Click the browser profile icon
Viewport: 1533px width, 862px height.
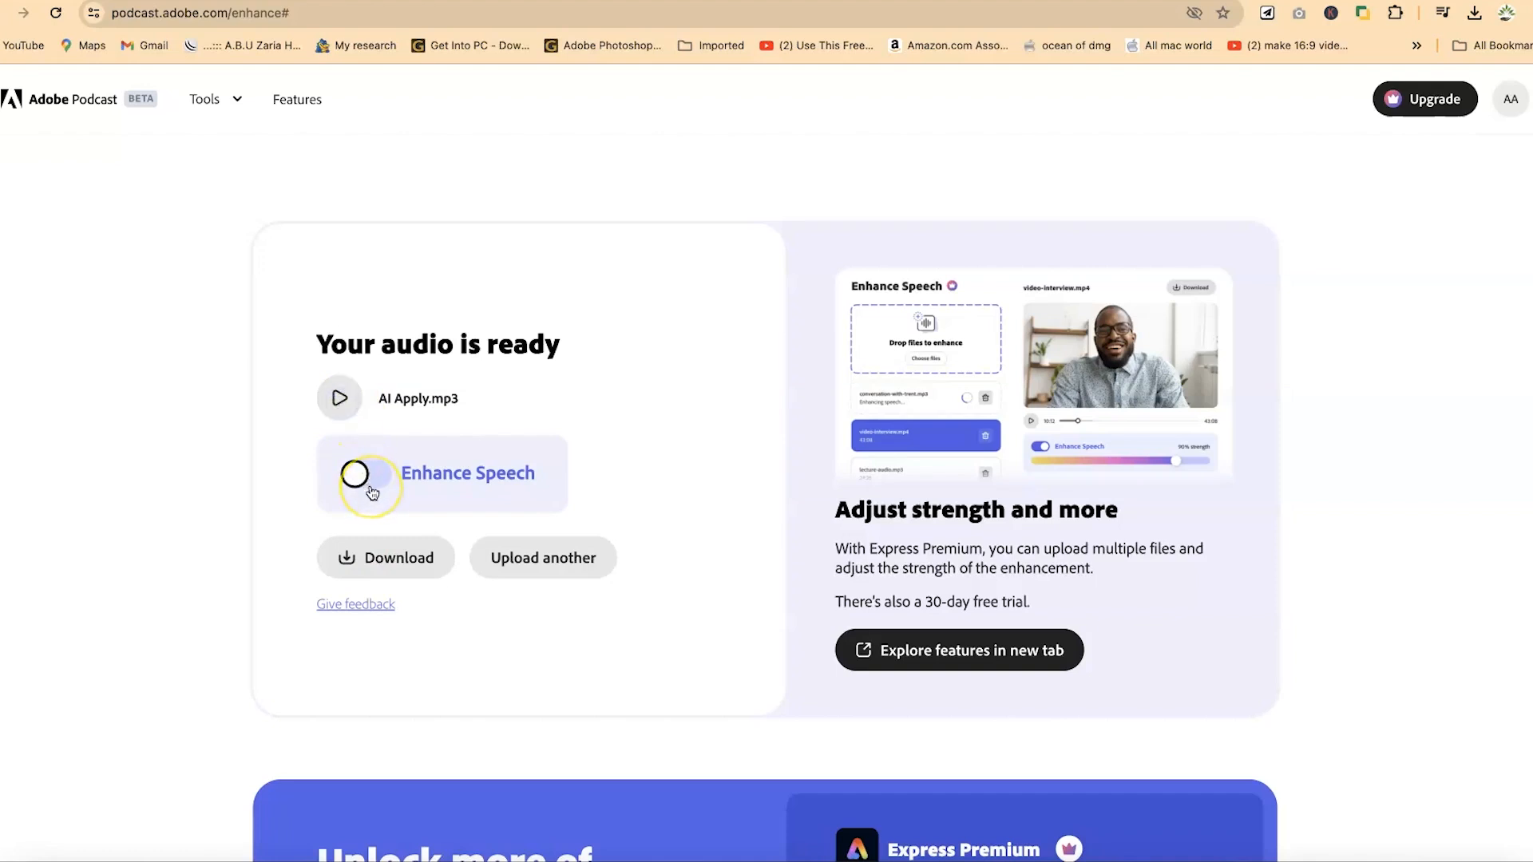click(1507, 13)
